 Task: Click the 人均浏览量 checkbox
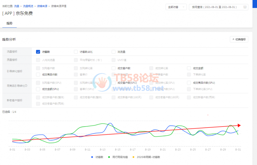click(x=38, y=60)
